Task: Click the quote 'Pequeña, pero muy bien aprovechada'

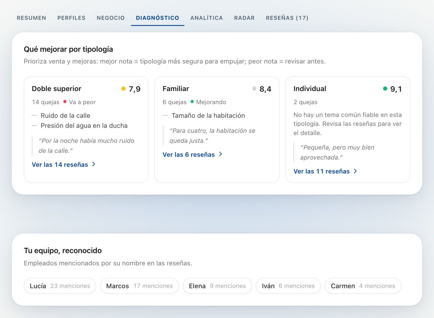Action: (x=337, y=152)
